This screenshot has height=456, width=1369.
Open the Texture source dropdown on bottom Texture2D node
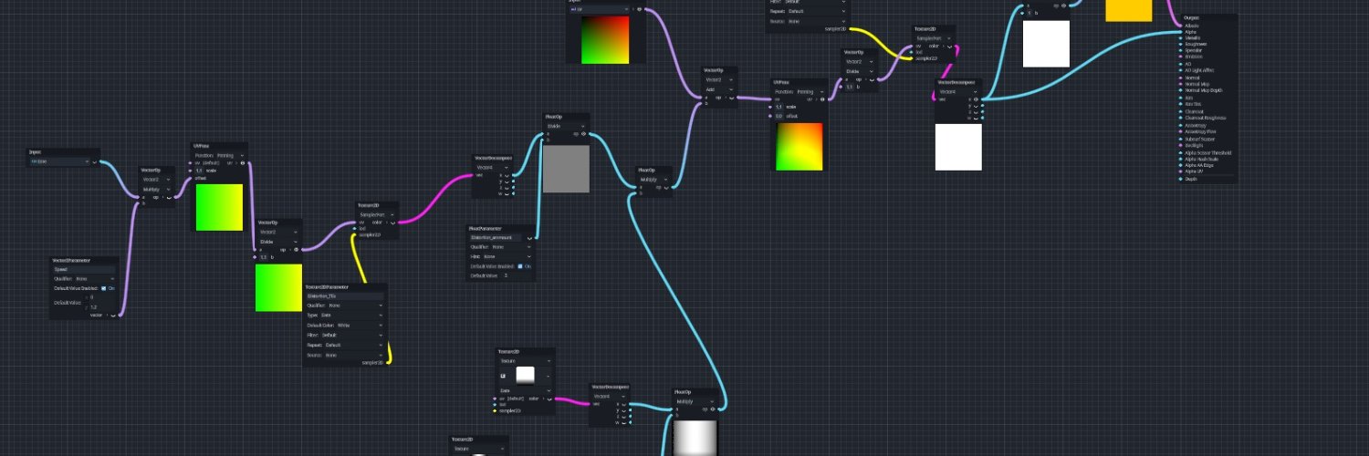click(x=526, y=361)
